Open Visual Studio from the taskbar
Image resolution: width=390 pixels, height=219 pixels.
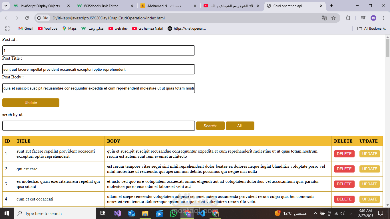point(117,213)
